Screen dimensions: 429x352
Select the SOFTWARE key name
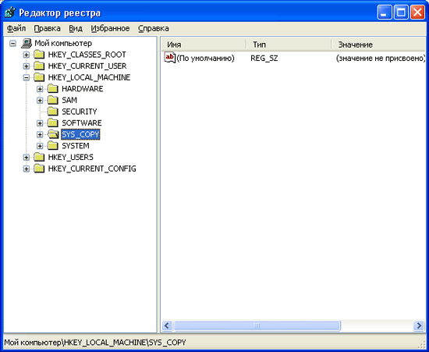(x=82, y=123)
